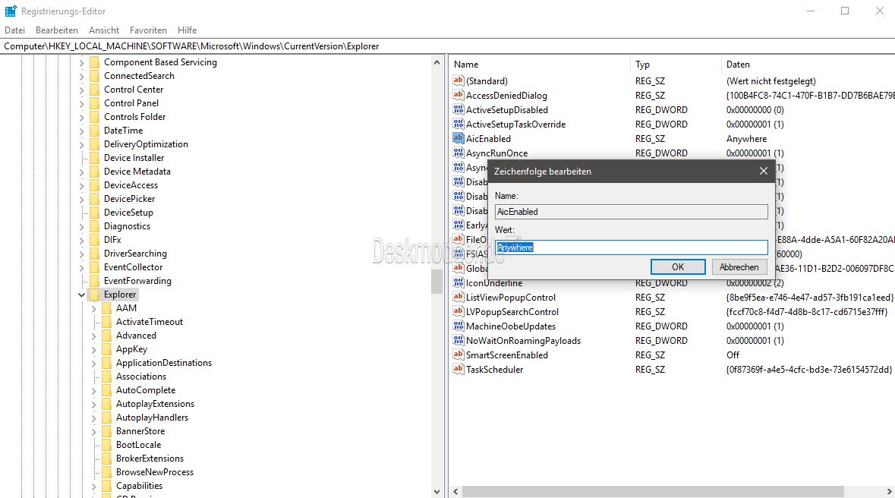Sort values by Typ column header
Screen dimensions: 895x498
pos(676,65)
